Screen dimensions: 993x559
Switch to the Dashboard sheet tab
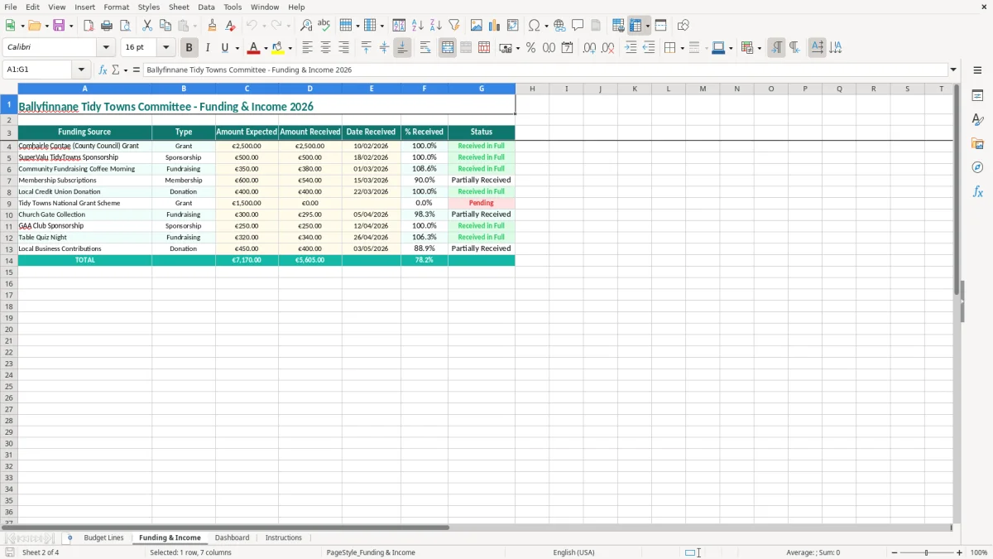tap(232, 538)
